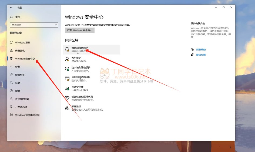Click the 保护区域 heading text
This screenshot has height=152, width=255.
(x=72, y=40)
